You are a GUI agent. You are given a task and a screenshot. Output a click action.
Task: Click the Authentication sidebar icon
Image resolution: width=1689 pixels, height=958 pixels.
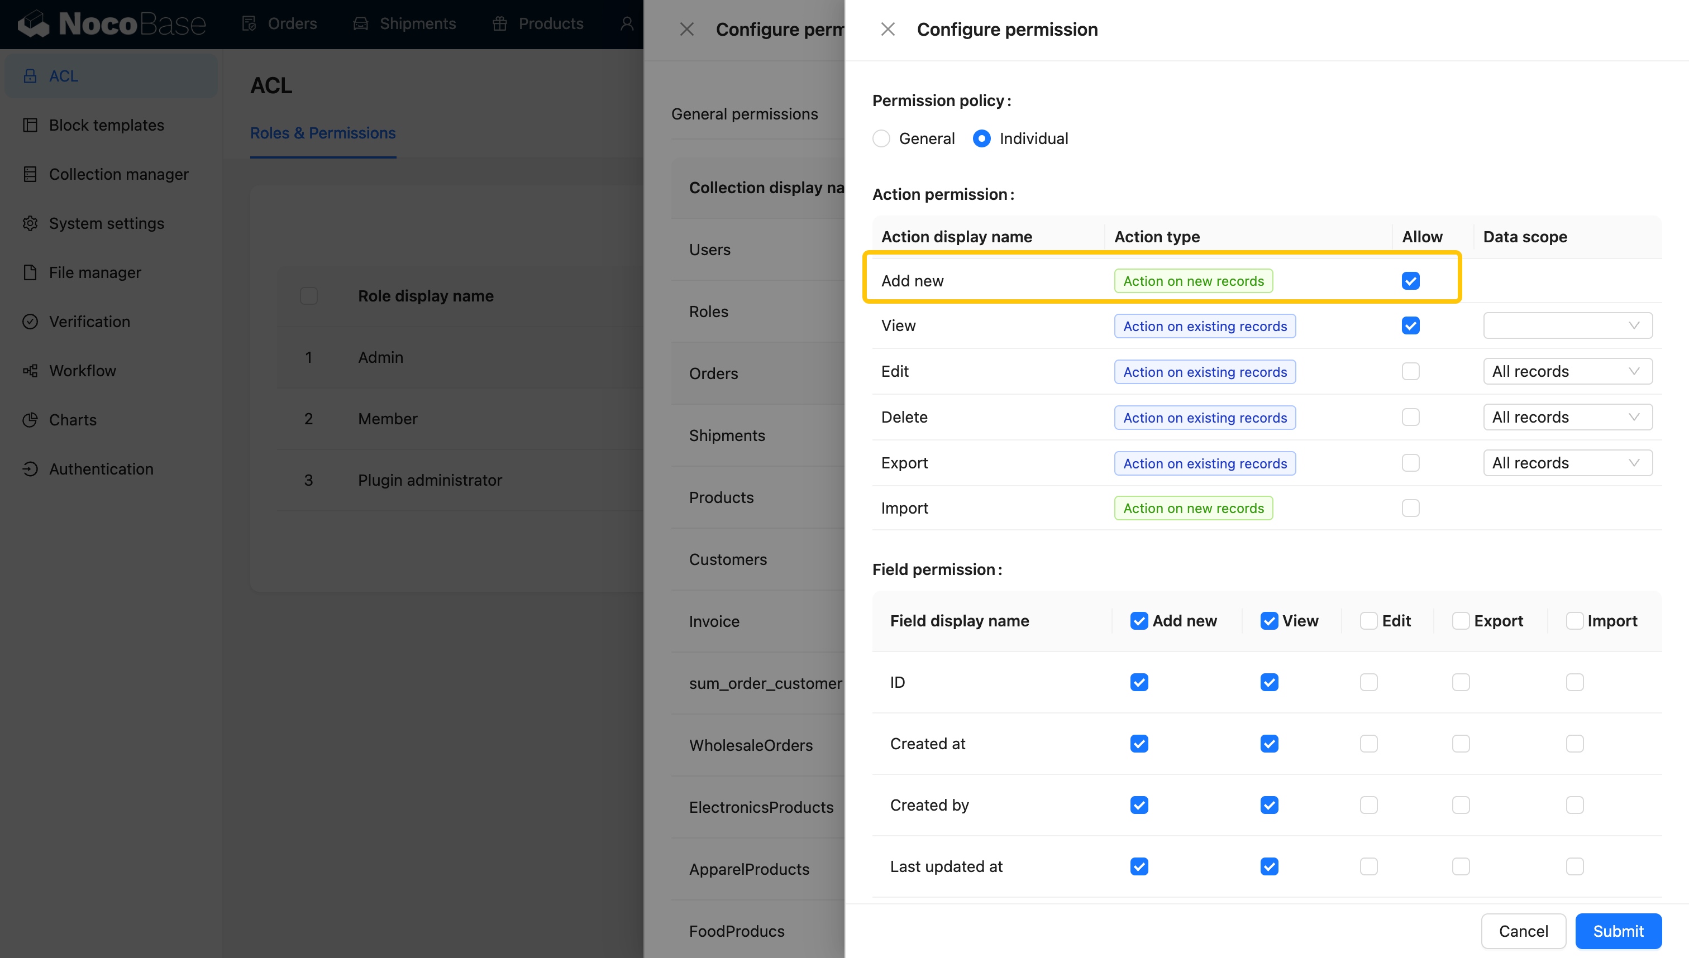[x=30, y=469]
